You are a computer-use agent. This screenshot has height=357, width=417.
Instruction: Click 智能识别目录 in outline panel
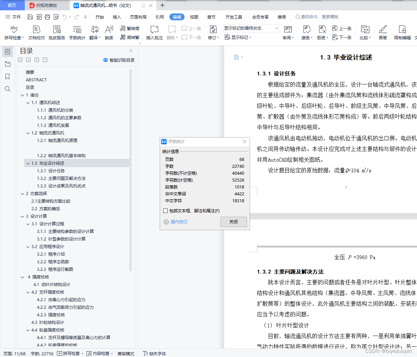[x=119, y=60]
